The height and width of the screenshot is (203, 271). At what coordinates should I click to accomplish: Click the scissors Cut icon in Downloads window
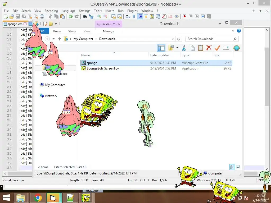pyautogui.click(x=184, y=48)
